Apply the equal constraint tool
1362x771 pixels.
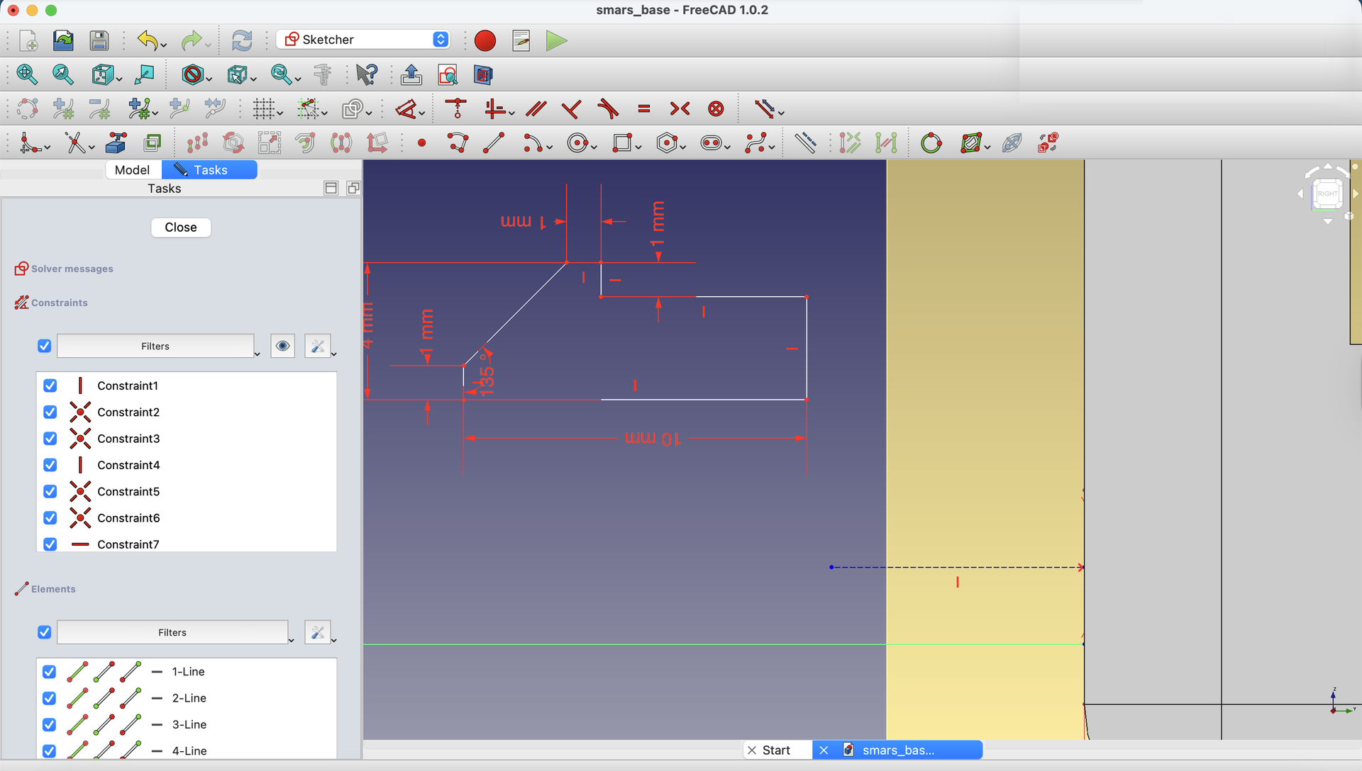coord(644,108)
